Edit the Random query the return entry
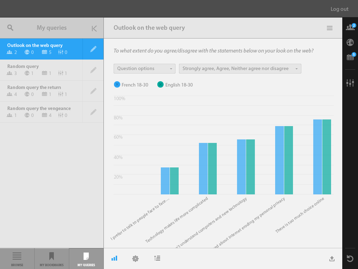The width and height of the screenshot is (358, 269). click(x=93, y=91)
